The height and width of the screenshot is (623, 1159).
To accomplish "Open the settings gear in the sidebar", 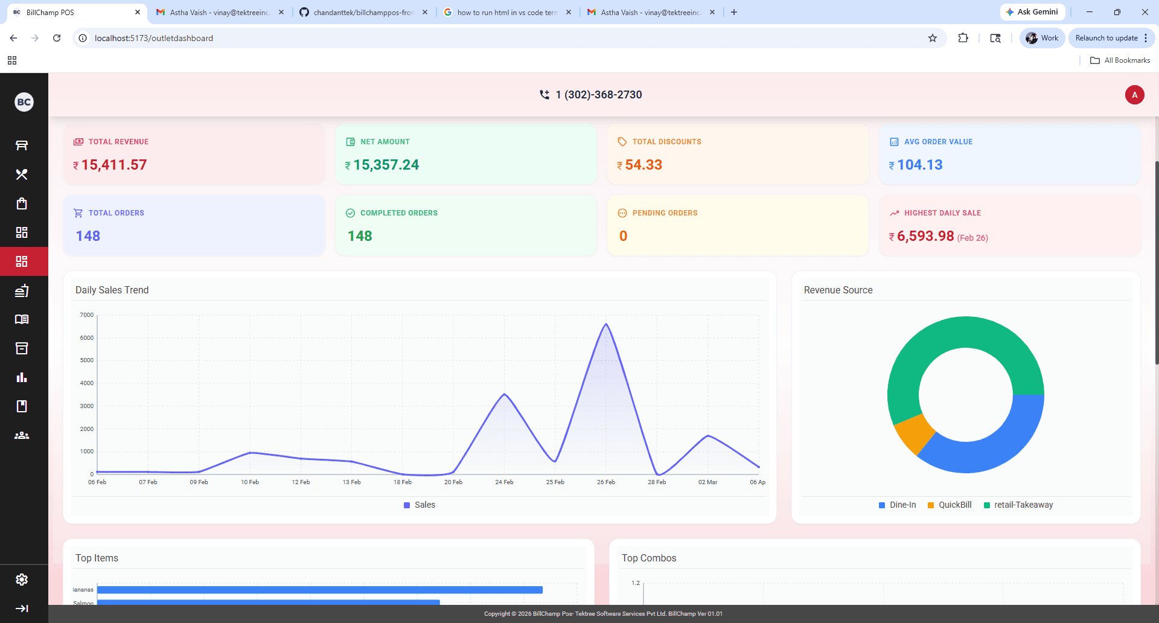I will coord(22,580).
